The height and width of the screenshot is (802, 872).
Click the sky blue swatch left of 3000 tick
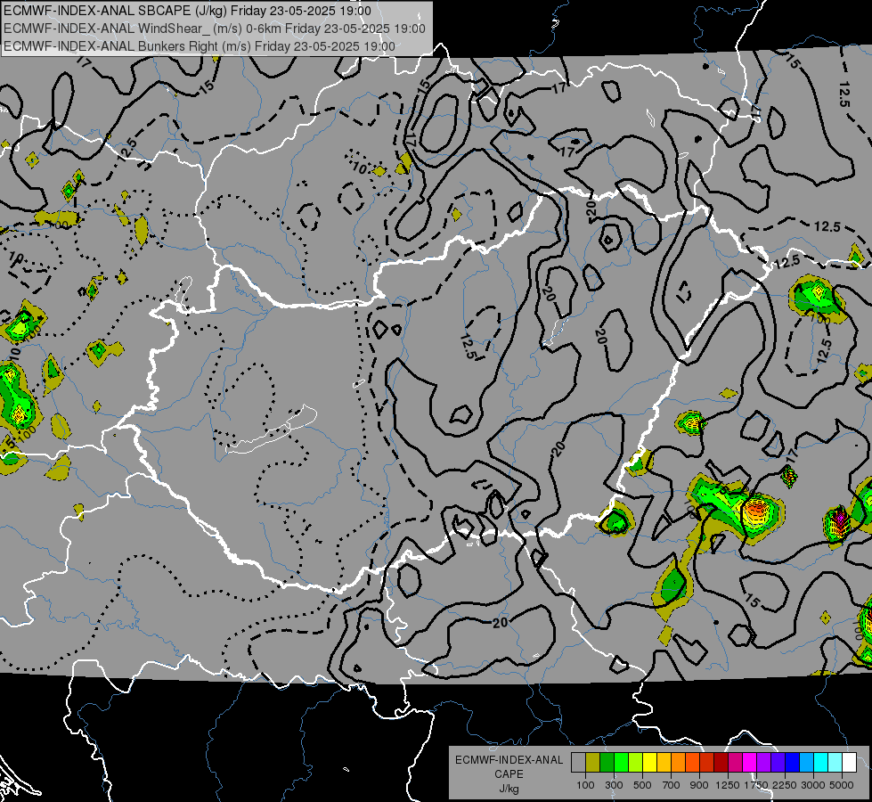click(806, 762)
